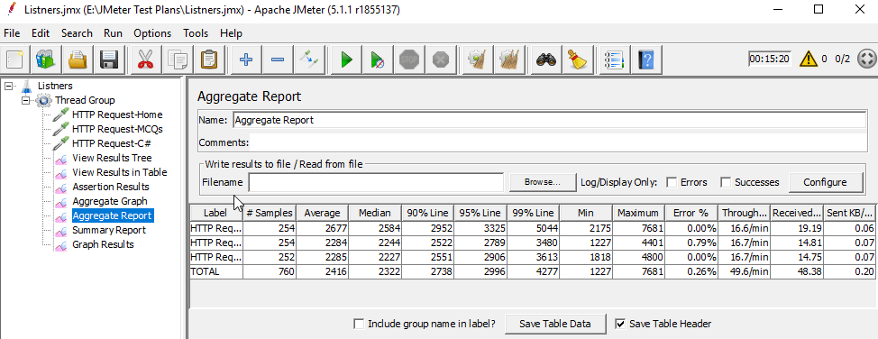Open the Run menu
The height and width of the screenshot is (339, 878).
click(x=113, y=33)
